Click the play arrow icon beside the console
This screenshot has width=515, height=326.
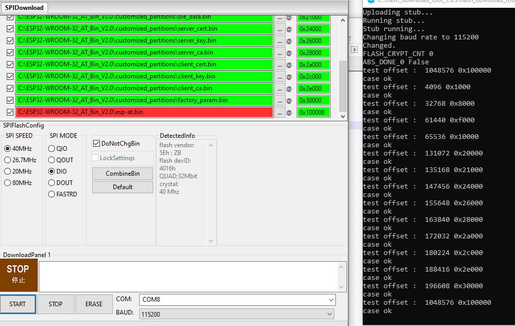coord(354,50)
